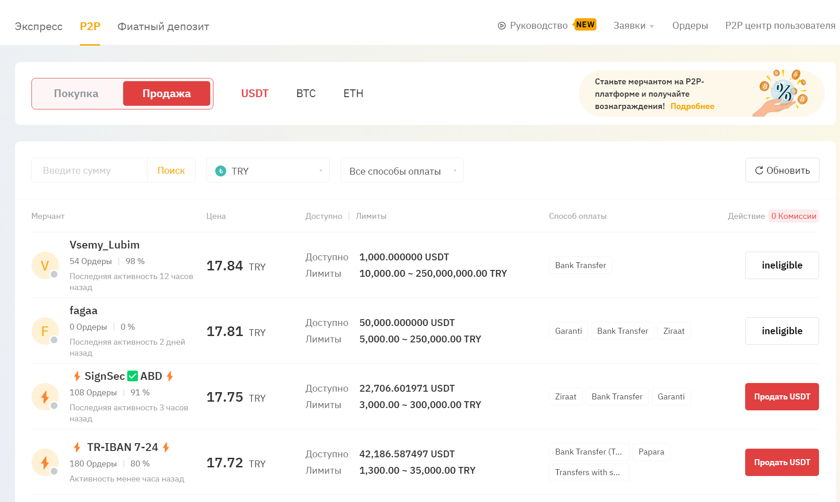This screenshot has width=840, height=502.
Task: Go to Фиатный депозит tab
Action: (x=163, y=26)
